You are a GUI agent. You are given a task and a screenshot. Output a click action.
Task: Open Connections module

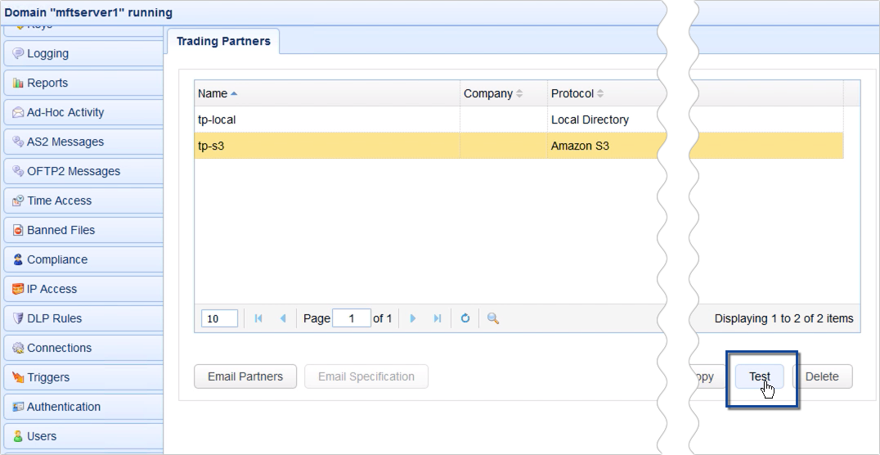[x=83, y=348]
